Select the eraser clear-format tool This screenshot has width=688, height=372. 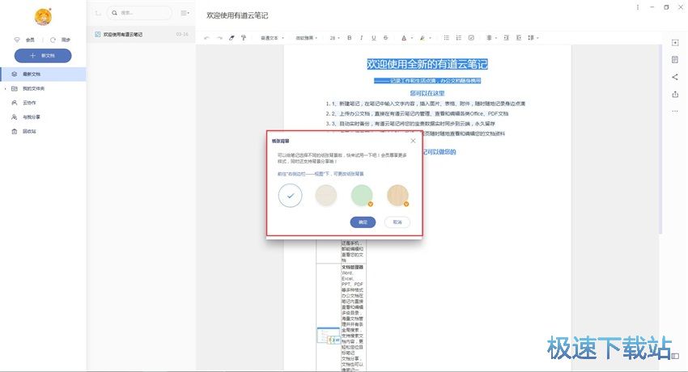click(231, 38)
